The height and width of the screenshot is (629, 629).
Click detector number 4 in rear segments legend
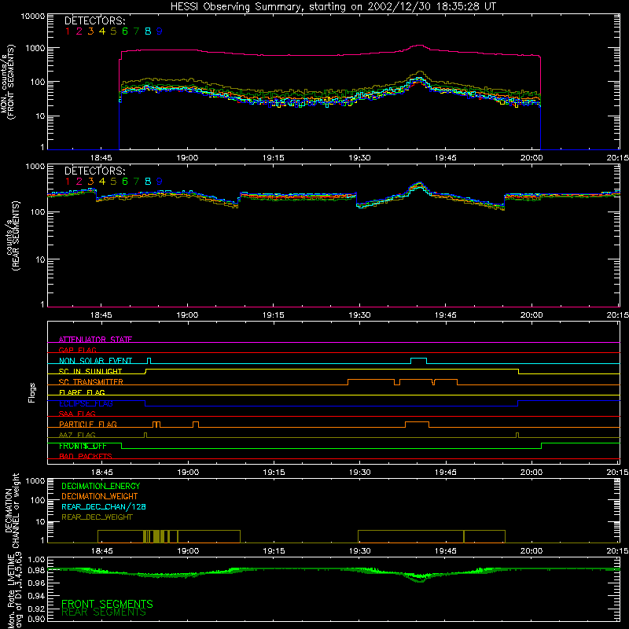click(x=102, y=182)
